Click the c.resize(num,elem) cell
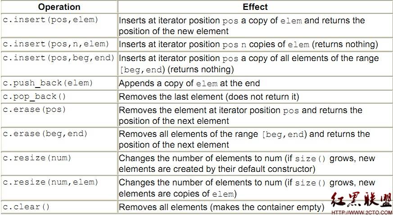 (59, 187)
